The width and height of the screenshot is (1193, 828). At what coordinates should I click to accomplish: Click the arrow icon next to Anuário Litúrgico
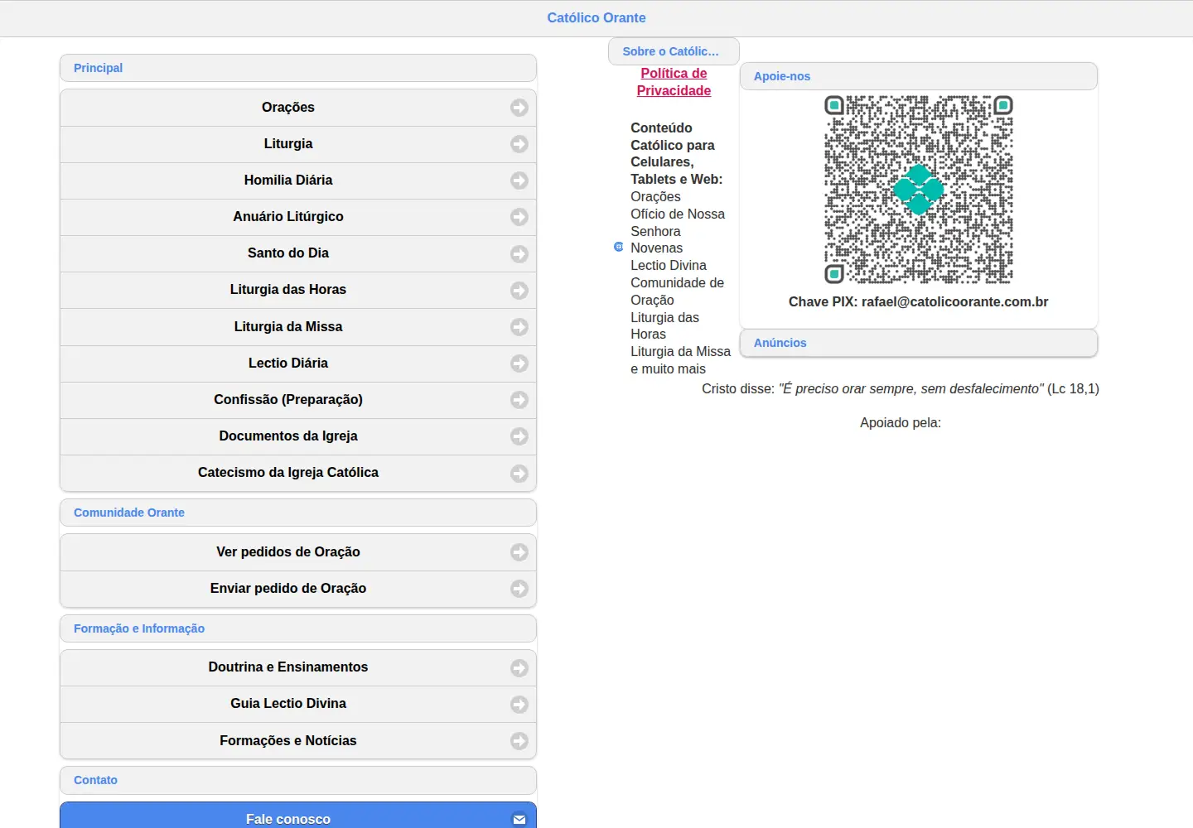tap(519, 217)
